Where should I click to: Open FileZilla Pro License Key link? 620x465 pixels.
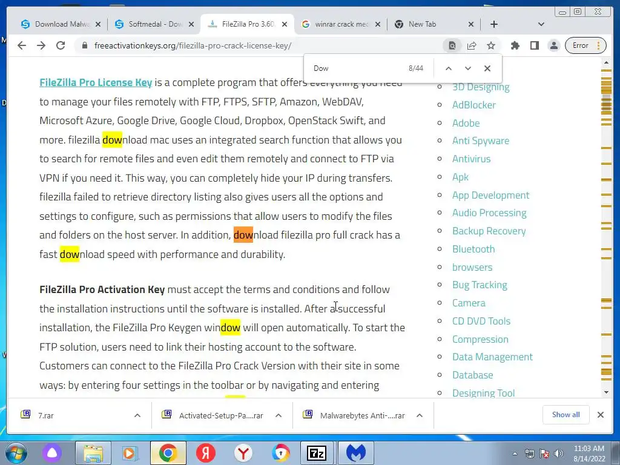coord(96,82)
